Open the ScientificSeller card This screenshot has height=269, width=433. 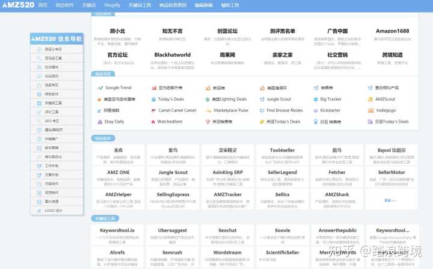282,258
